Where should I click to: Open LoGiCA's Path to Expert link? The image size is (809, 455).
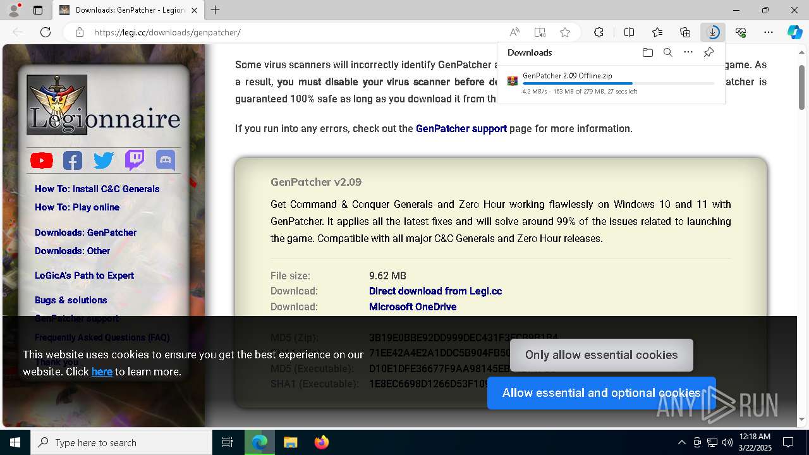click(84, 276)
